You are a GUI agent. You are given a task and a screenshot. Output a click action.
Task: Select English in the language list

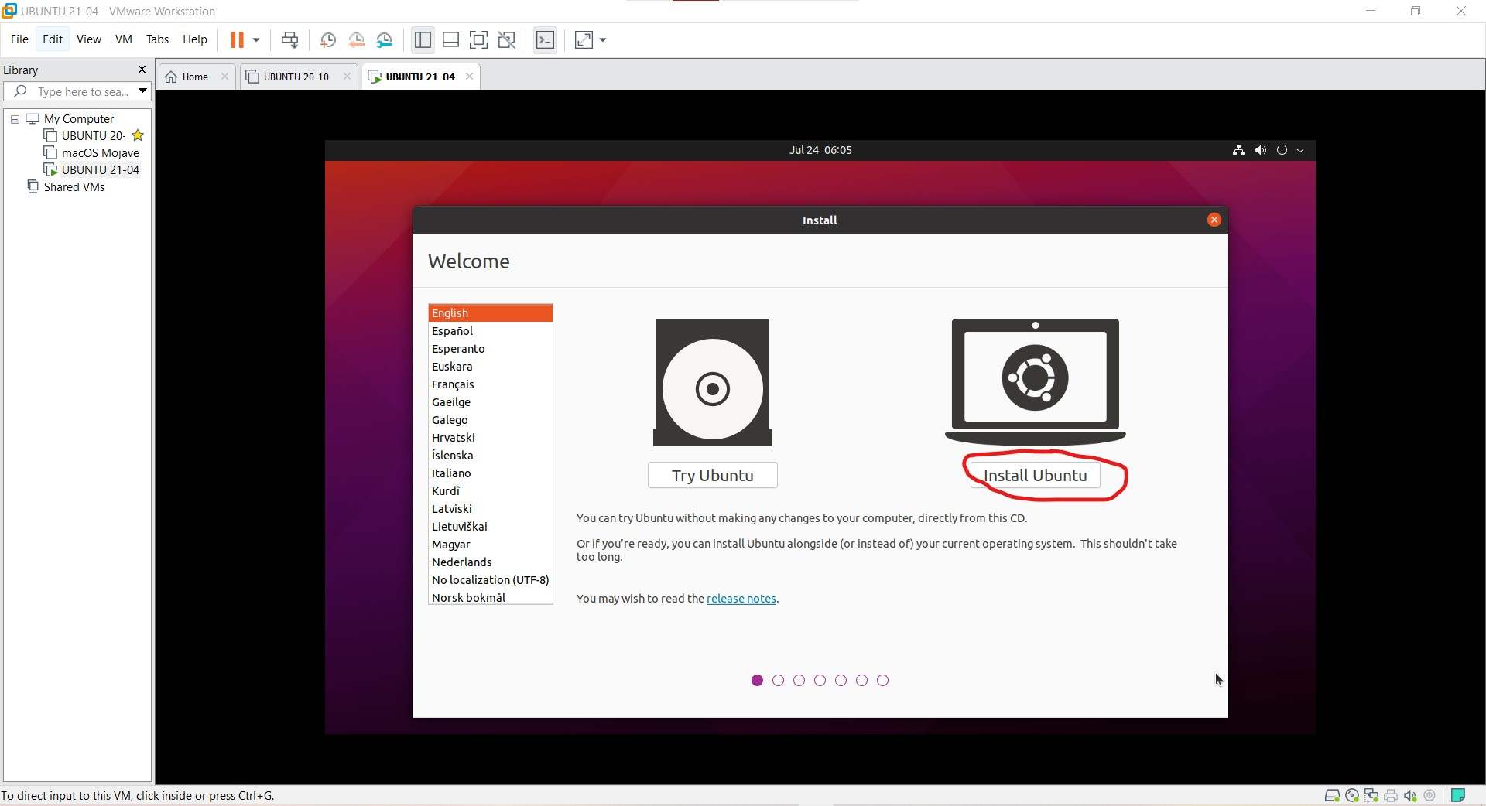pyautogui.click(x=490, y=313)
